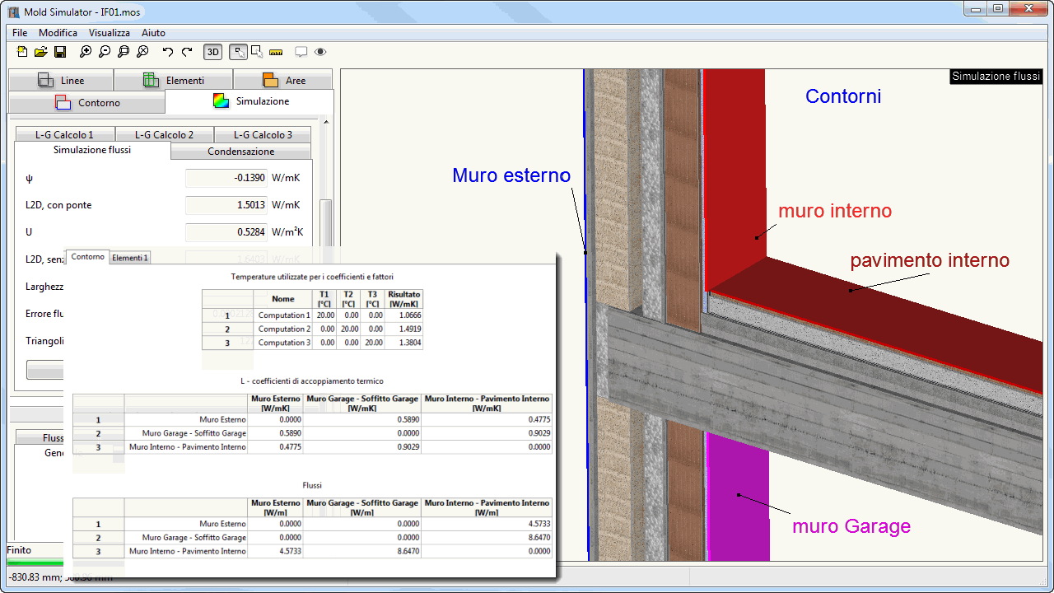Switch to the Contorno panel tab
The width and height of the screenshot is (1054, 593).
click(x=86, y=103)
